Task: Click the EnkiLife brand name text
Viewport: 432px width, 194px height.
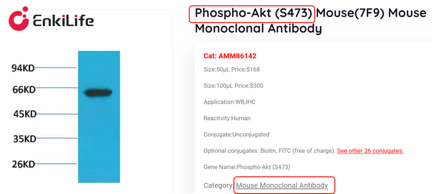Action: [x=63, y=21]
